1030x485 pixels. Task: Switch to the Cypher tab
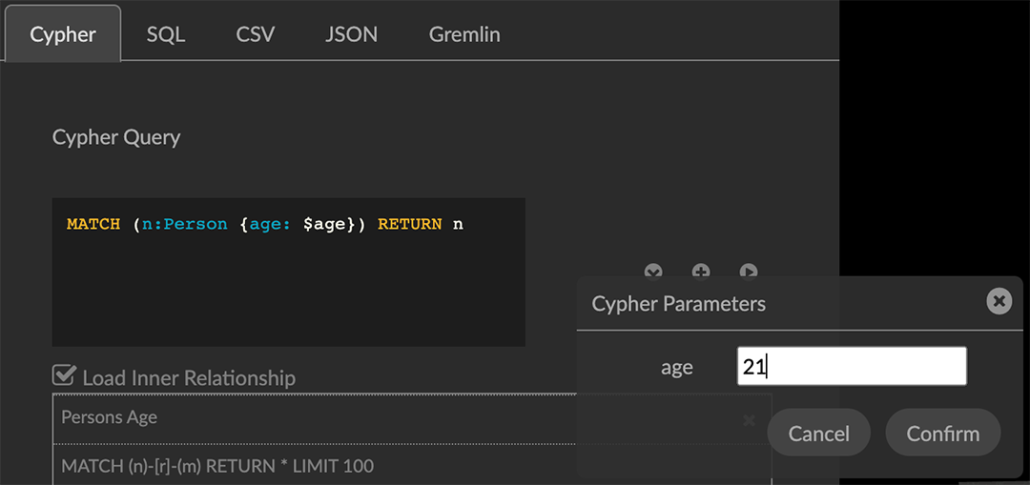tap(63, 35)
